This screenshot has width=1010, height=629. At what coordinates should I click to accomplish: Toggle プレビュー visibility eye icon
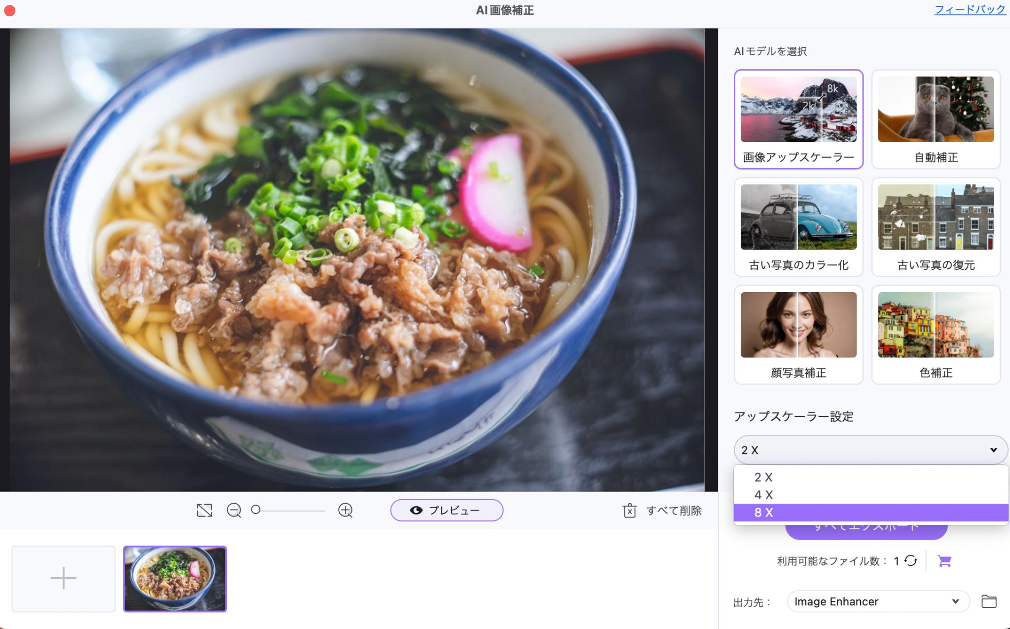(x=415, y=510)
